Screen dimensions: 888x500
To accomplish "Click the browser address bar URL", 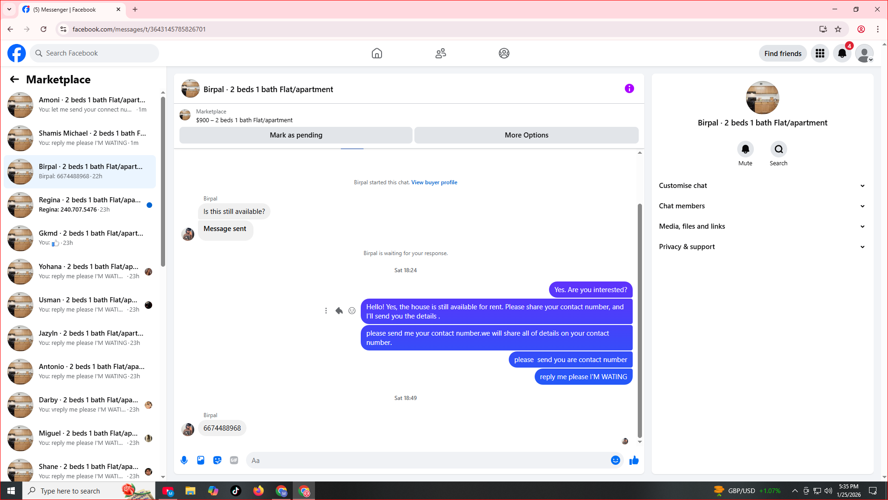I will coord(139,29).
